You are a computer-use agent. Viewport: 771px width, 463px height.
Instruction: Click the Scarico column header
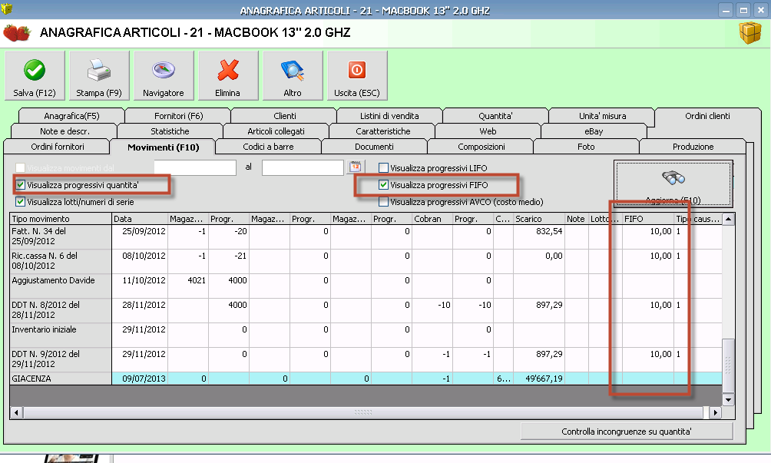tap(539, 219)
